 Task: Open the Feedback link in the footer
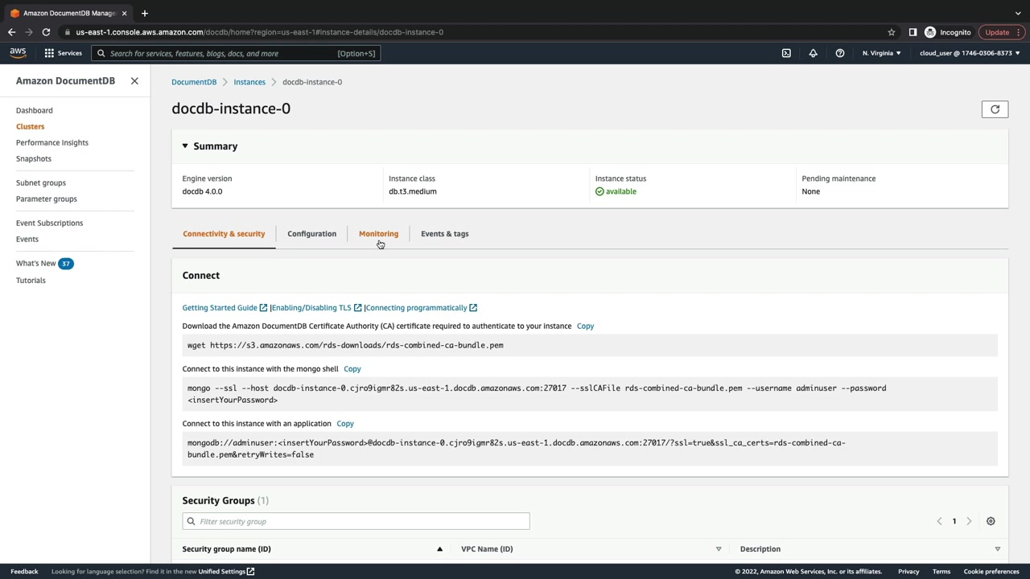click(x=24, y=572)
